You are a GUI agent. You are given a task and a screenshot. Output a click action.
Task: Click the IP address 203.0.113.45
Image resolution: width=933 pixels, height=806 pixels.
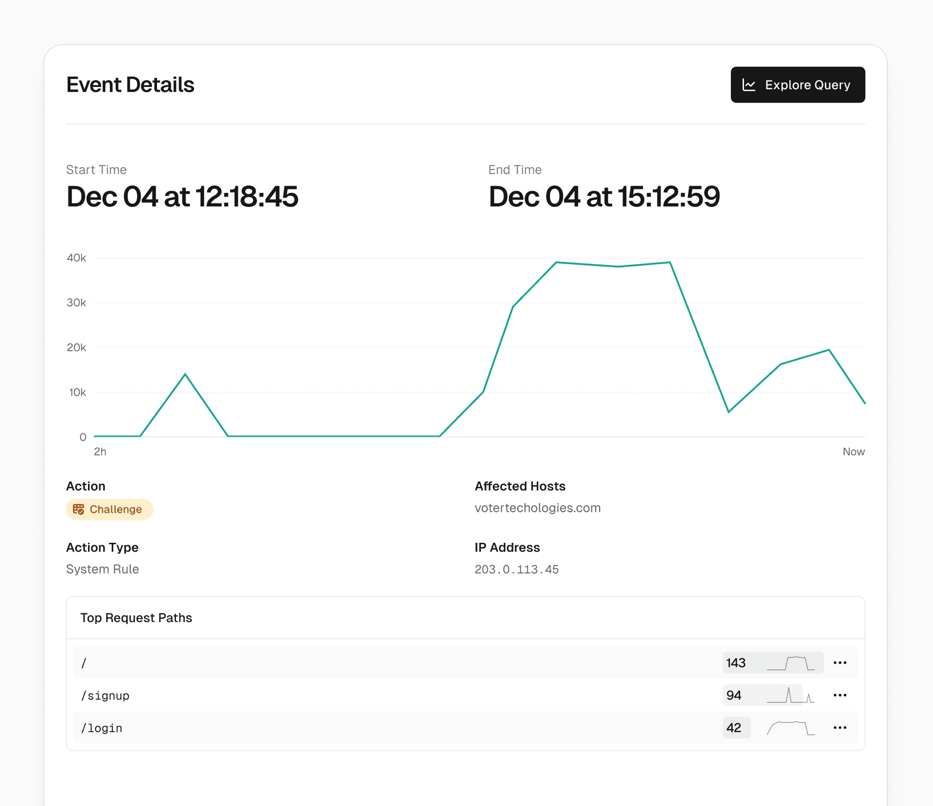(517, 569)
